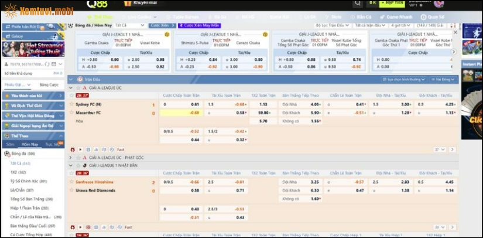Click the clock icon under Sydney FC match

click(x=112, y=149)
